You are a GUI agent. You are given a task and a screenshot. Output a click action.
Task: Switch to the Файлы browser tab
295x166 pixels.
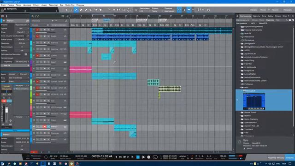click(271, 16)
